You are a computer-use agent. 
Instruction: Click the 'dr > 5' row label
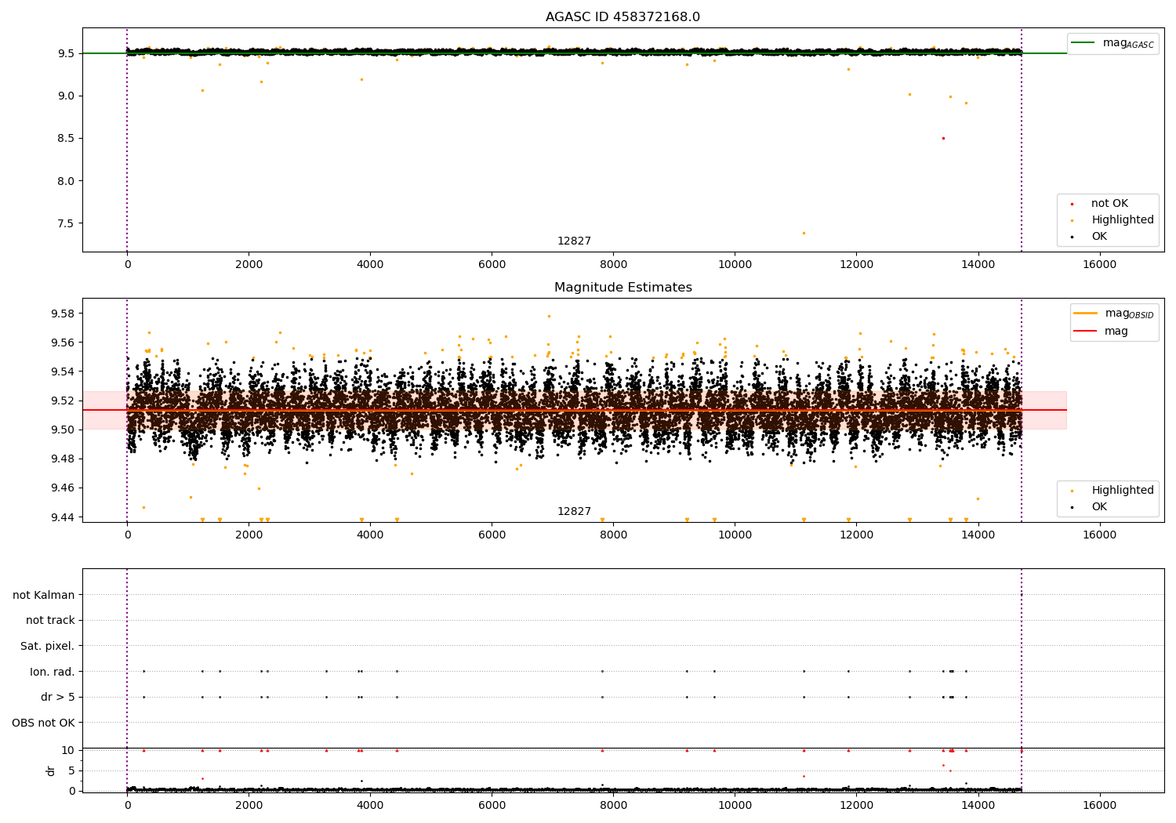(x=58, y=698)
